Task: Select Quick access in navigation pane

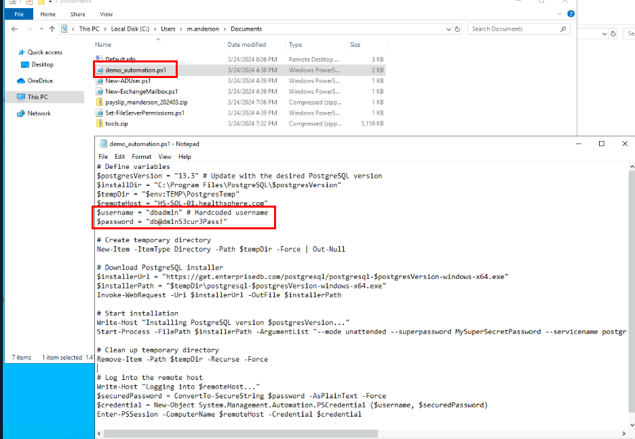Action: coord(45,52)
